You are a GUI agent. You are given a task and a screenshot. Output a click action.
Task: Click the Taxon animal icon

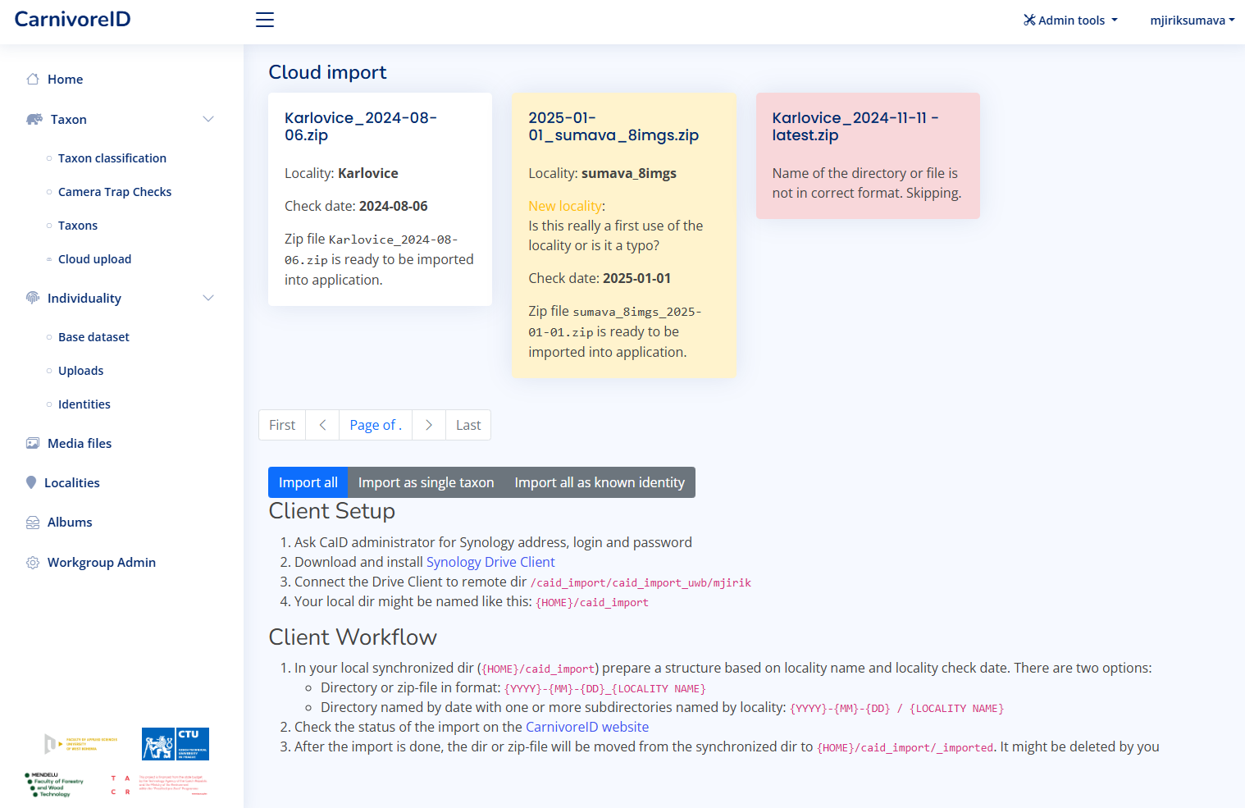[34, 120]
